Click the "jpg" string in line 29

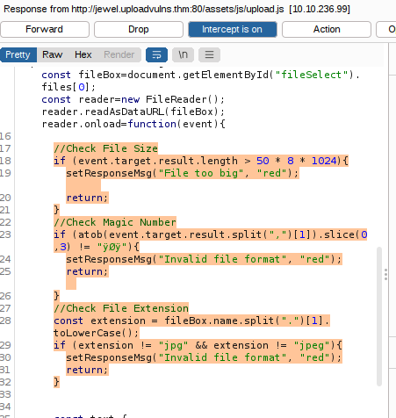click(x=173, y=345)
